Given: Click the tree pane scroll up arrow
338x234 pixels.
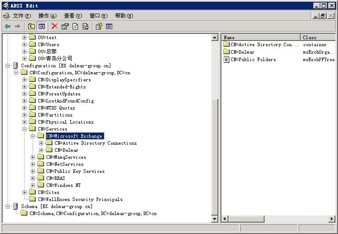Looking at the screenshot, I should (x=214, y=37).
